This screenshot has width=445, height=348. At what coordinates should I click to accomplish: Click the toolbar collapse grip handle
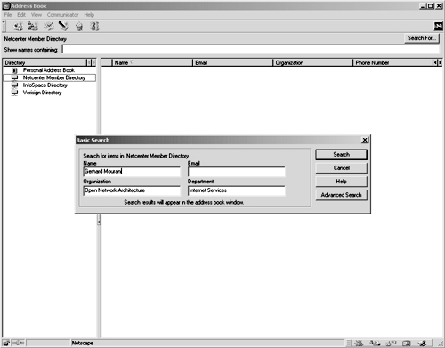4,27
